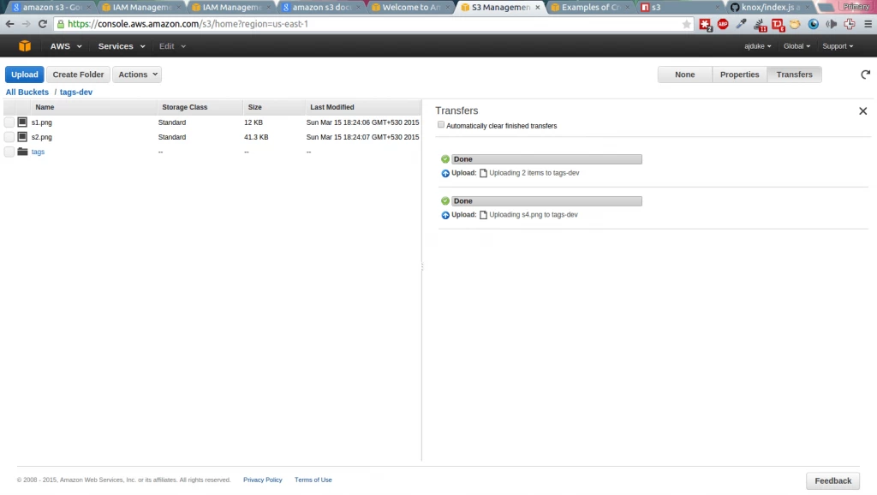Open the Chrome hamburger menu

[x=868, y=24]
